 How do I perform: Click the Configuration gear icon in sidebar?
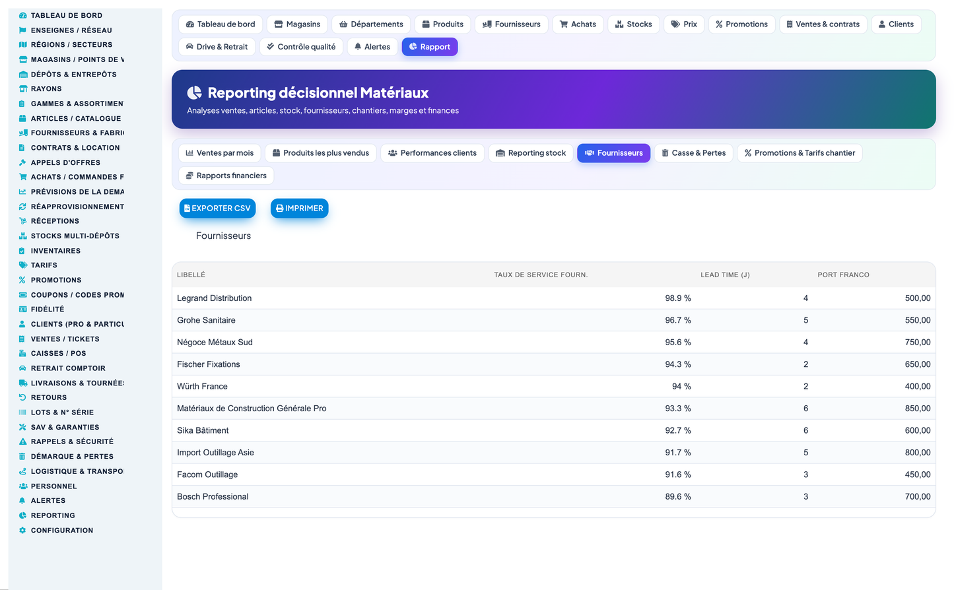pos(22,531)
